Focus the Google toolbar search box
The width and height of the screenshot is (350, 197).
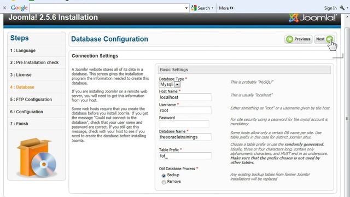pos(107,8)
